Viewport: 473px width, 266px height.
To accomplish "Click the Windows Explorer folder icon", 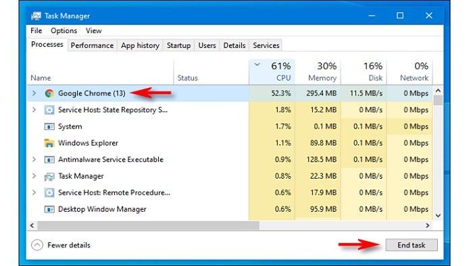I will tap(49, 143).
